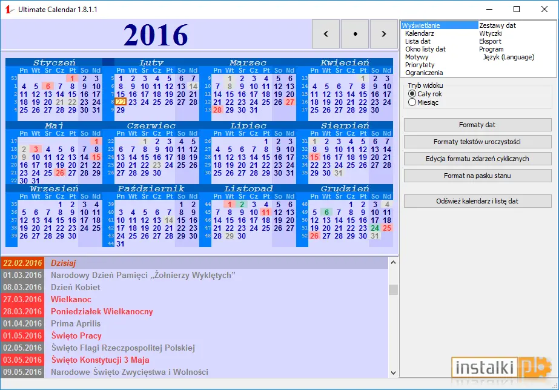Click the Styczeń month header
Screen dimensions: 559x390
[x=55, y=62]
